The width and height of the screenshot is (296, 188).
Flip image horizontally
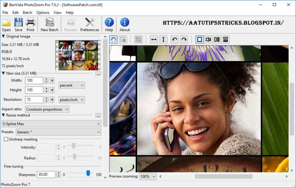tap(154, 39)
